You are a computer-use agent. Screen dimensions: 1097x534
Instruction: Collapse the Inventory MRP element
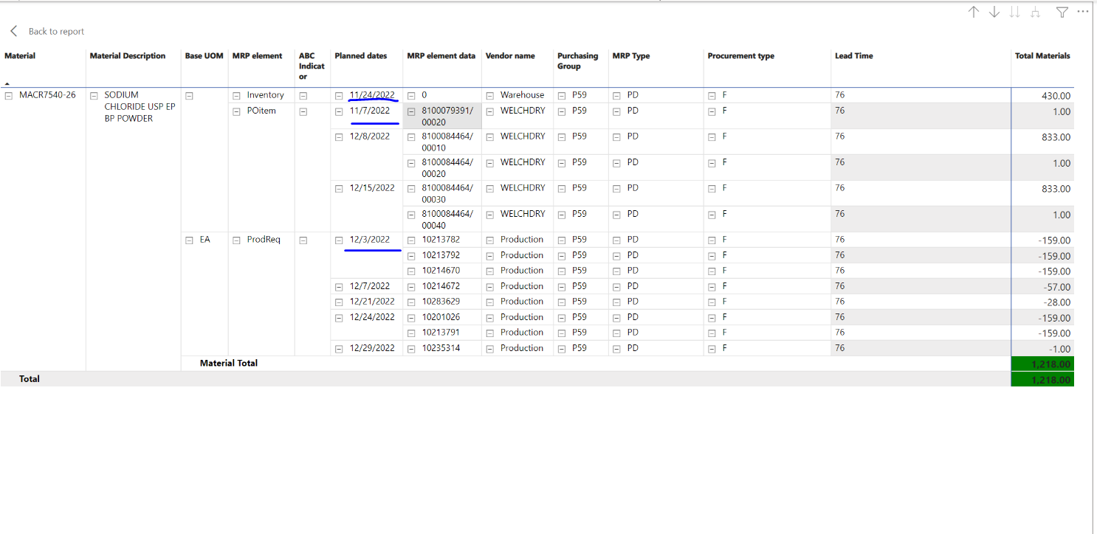(x=236, y=95)
